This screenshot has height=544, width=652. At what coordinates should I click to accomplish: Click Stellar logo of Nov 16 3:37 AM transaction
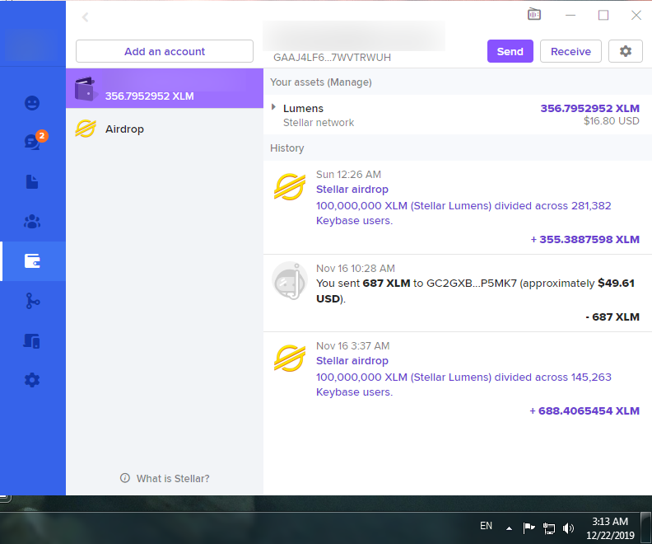[x=290, y=358]
